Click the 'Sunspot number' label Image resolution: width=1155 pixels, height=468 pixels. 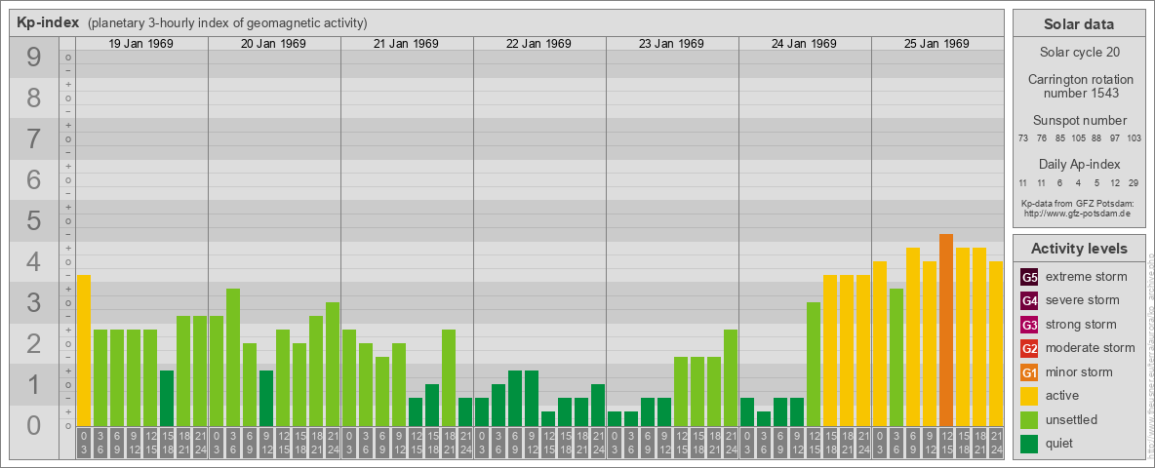(x=1078, y=121)
